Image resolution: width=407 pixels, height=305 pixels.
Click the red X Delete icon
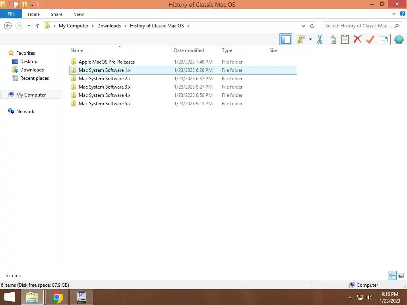click(x=357, y=39)
